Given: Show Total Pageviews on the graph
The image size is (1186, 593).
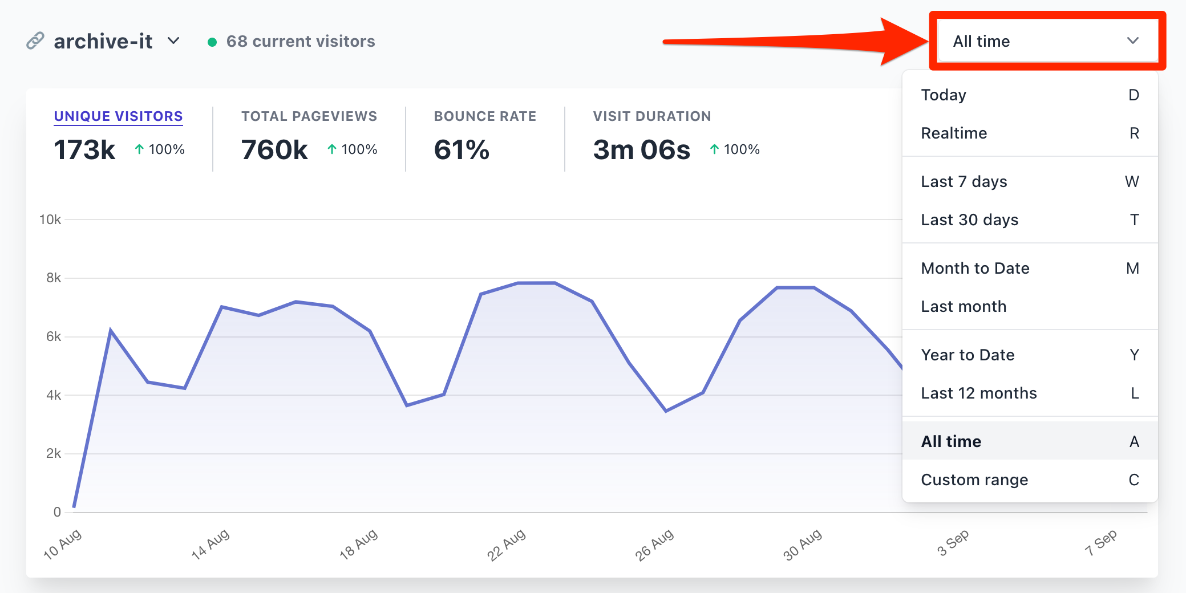Looking at the screenshot, I should coord(309,116).
